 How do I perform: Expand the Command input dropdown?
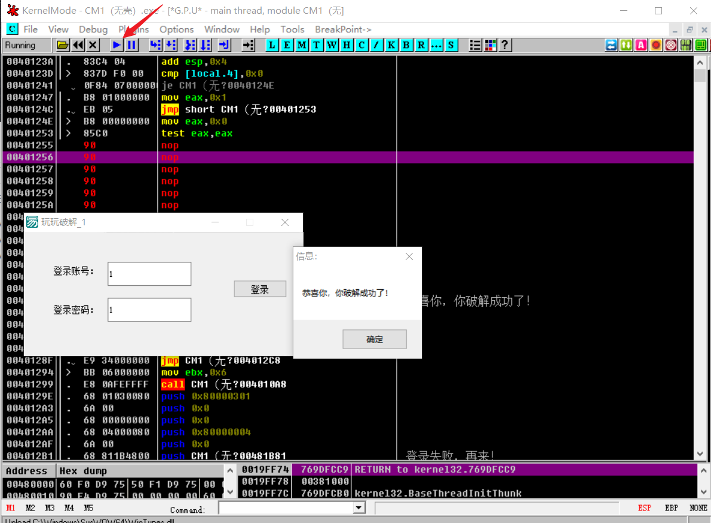[x=359, y=508]
